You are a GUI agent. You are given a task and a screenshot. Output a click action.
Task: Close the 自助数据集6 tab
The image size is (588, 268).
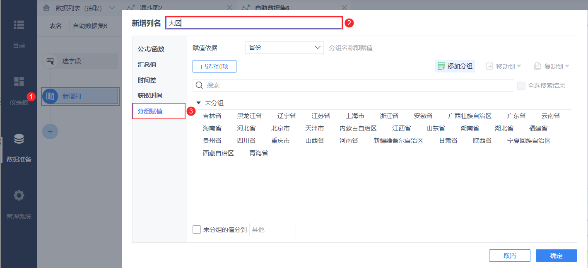click(x=344, y=7)
